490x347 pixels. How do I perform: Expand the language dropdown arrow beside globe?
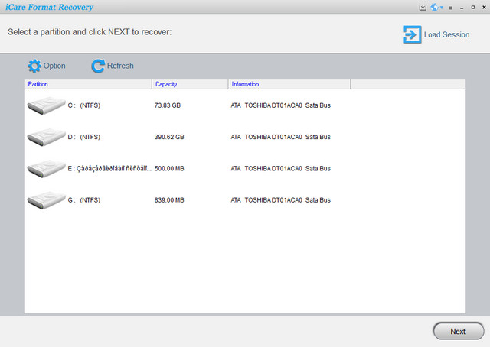(441, 8)
